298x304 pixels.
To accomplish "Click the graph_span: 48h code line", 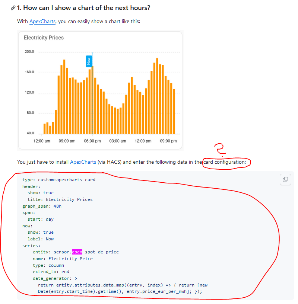I will 42,206.
